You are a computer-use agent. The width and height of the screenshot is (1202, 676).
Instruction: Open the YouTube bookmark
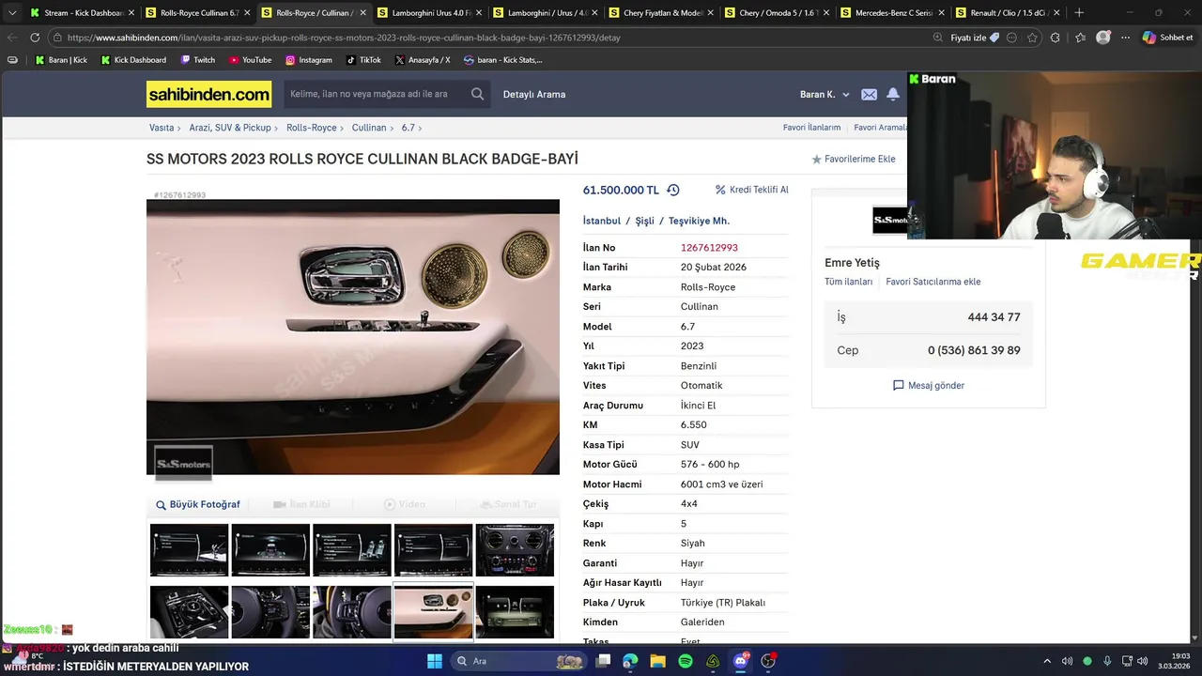[249, 60]
